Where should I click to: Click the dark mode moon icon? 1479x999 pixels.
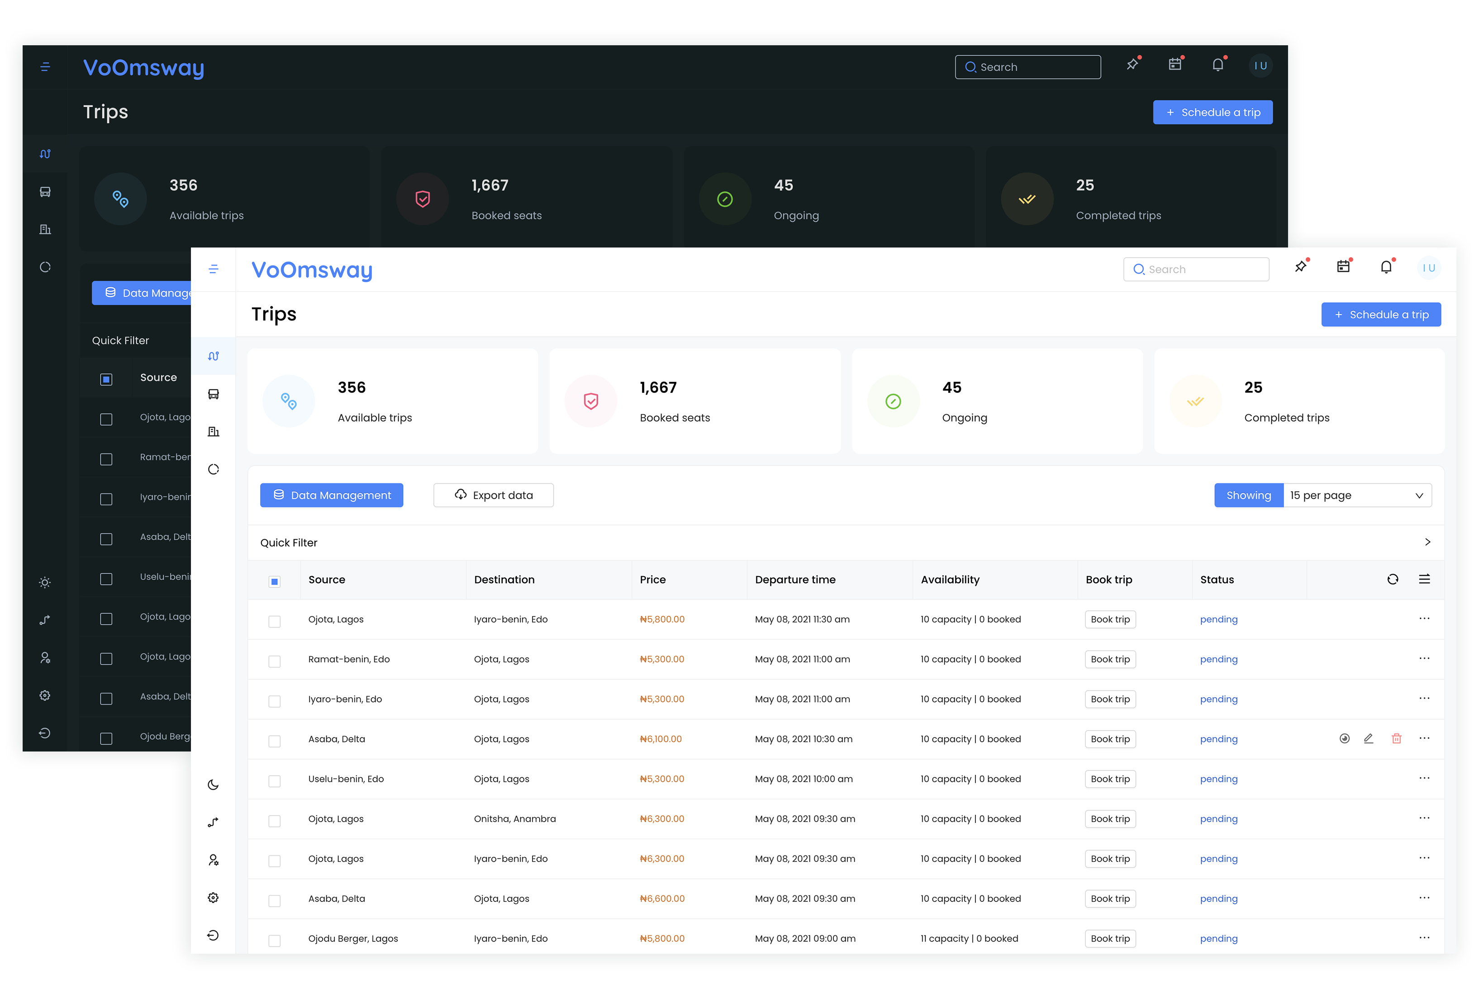213,785
